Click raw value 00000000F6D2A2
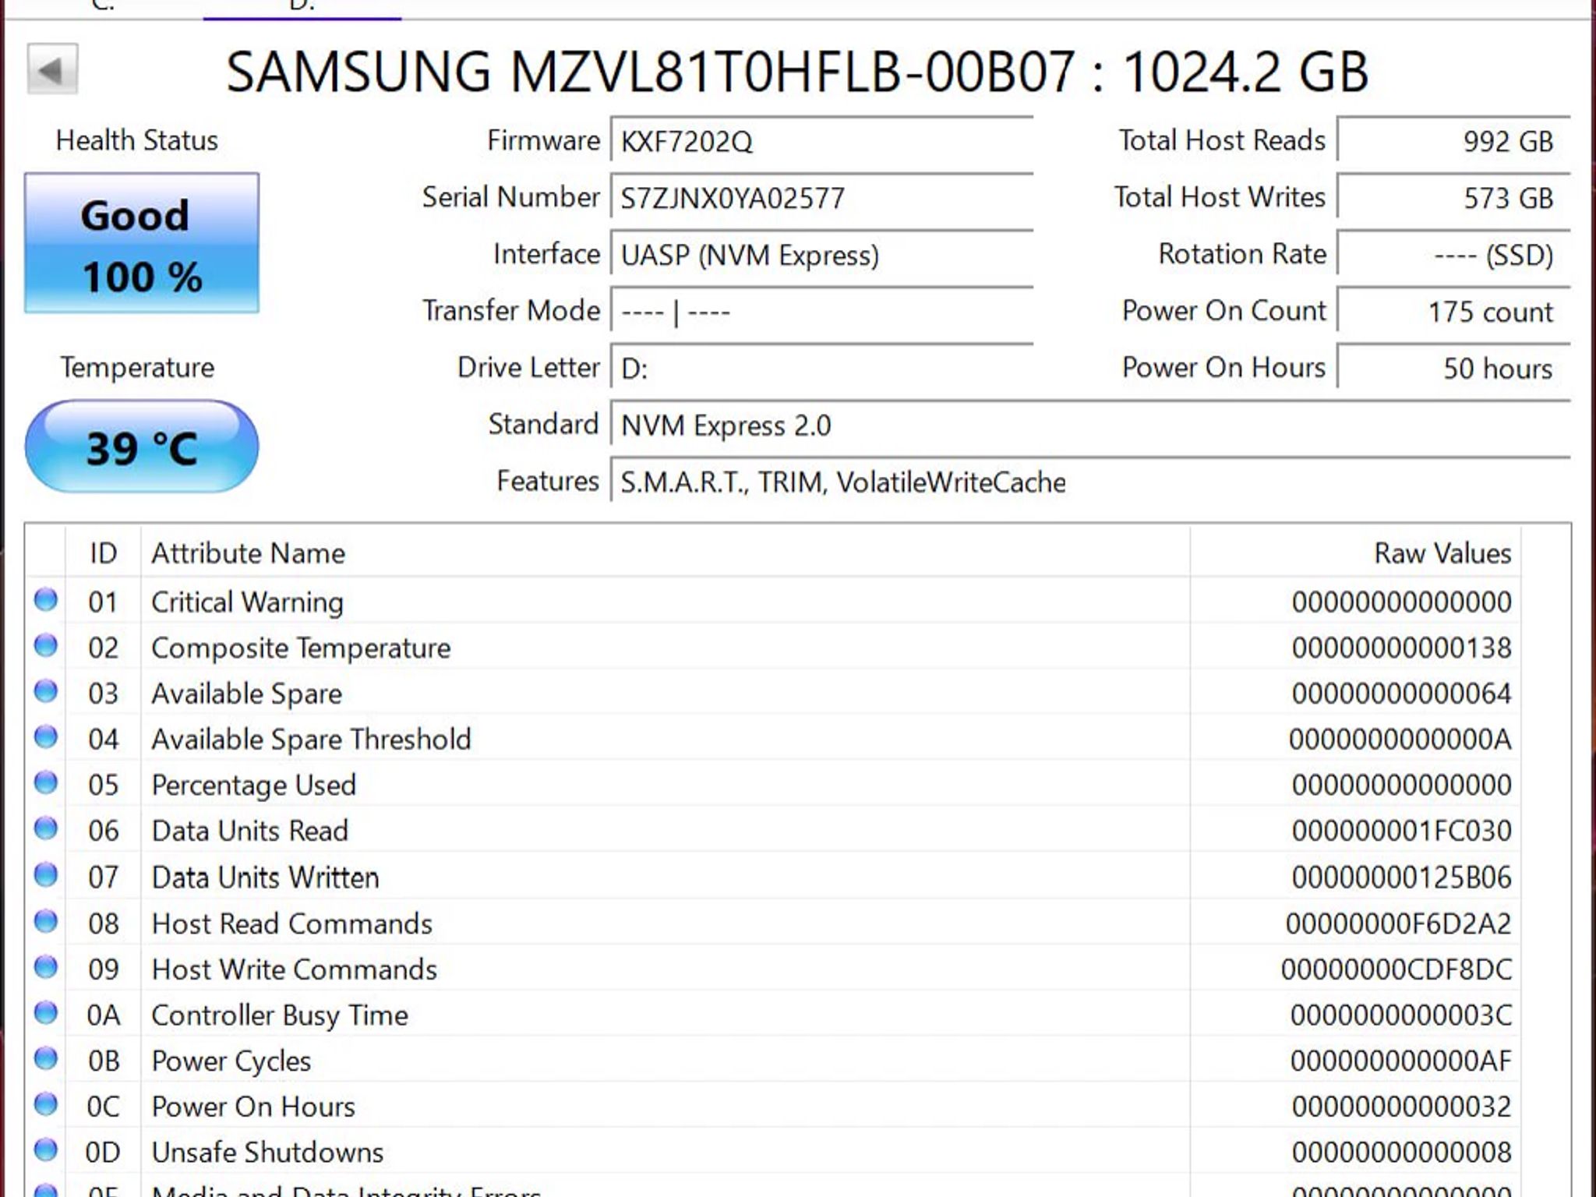 point(1399,923)
